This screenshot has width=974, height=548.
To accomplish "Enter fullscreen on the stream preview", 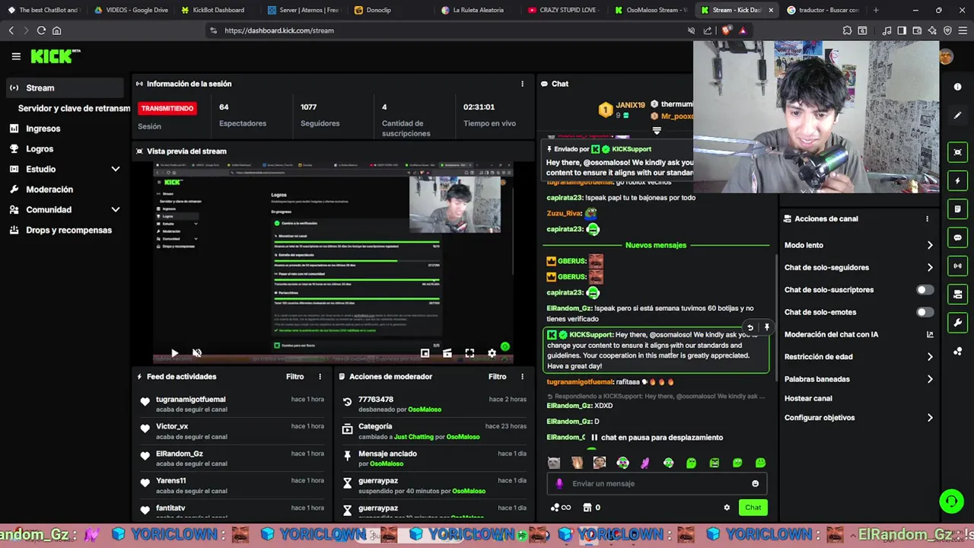I will point(469,353).
